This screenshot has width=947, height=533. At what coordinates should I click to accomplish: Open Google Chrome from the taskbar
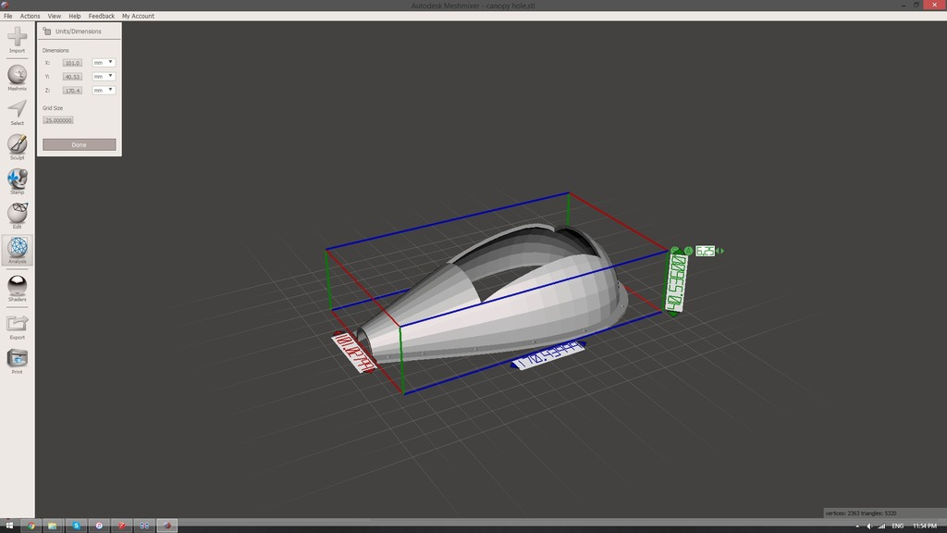(31, 526)
